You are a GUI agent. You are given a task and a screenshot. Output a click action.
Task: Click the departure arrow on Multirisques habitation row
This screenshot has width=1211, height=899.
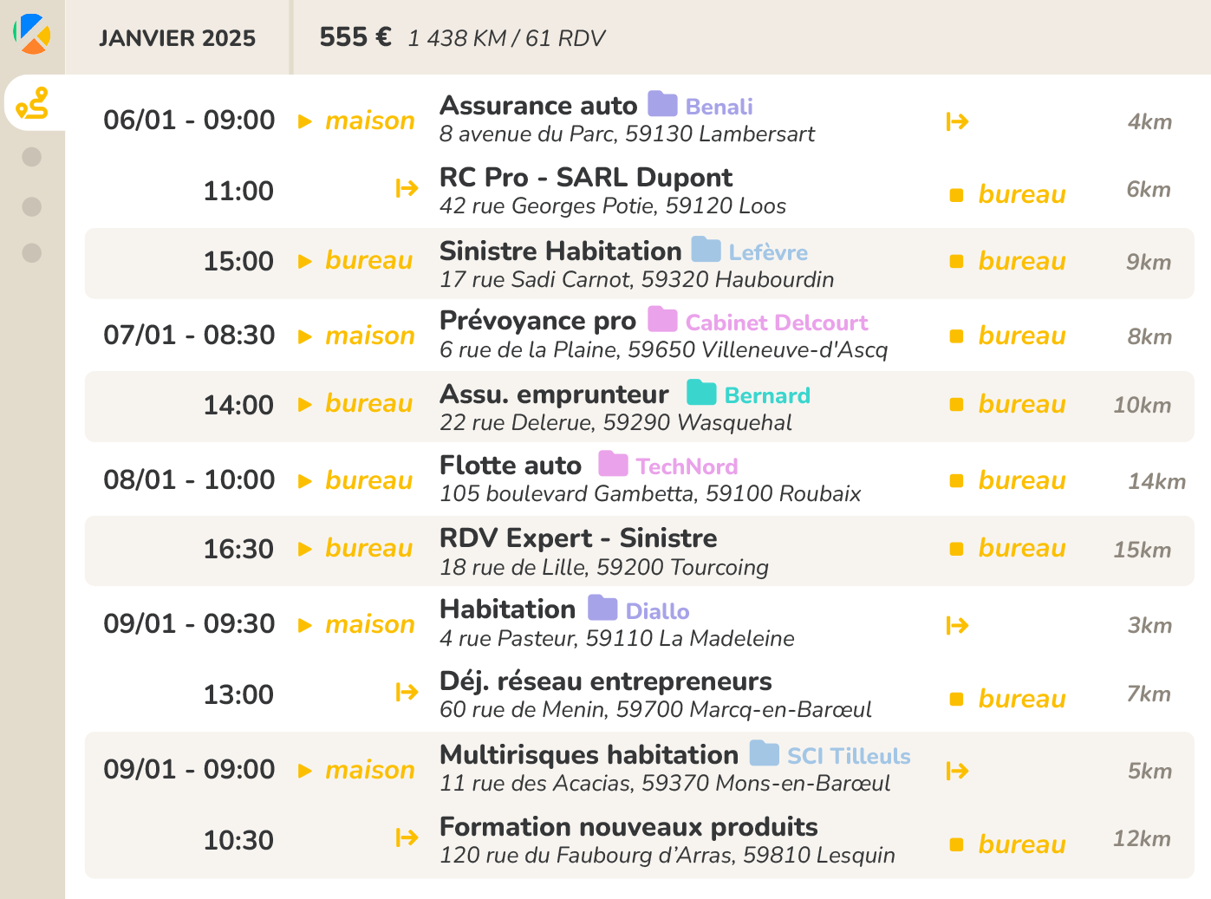pyautogui.click(x=957, y=768)
